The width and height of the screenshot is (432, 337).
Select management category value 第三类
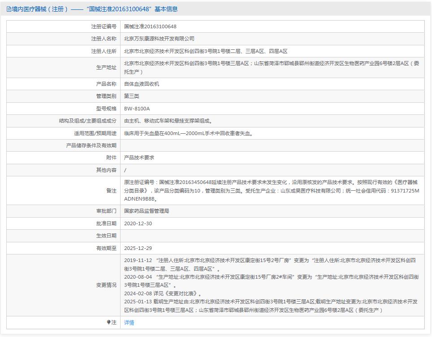(x=131, y=96)
